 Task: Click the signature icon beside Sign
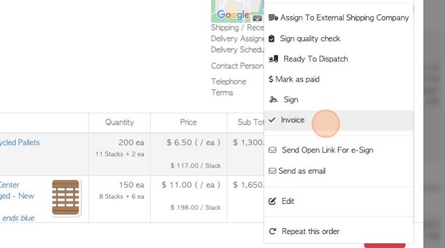click(273, 100)
